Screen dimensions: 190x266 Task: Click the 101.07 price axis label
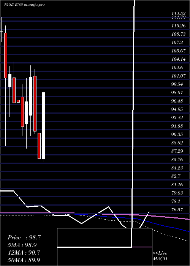point(179,76)
